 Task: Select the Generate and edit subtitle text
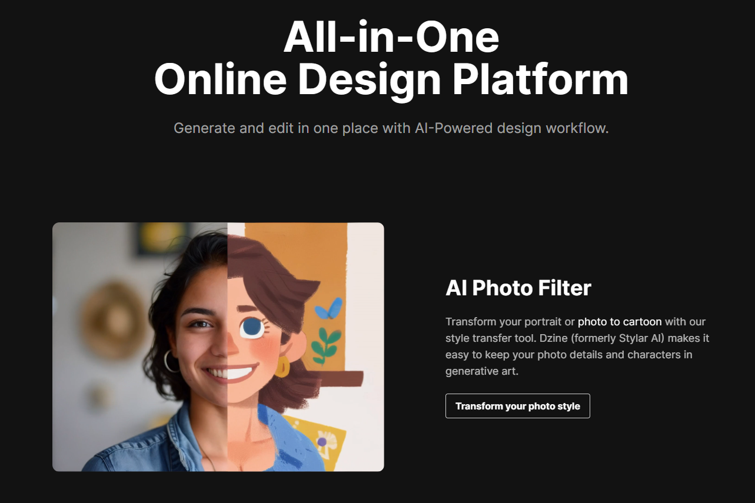[391, 128]
